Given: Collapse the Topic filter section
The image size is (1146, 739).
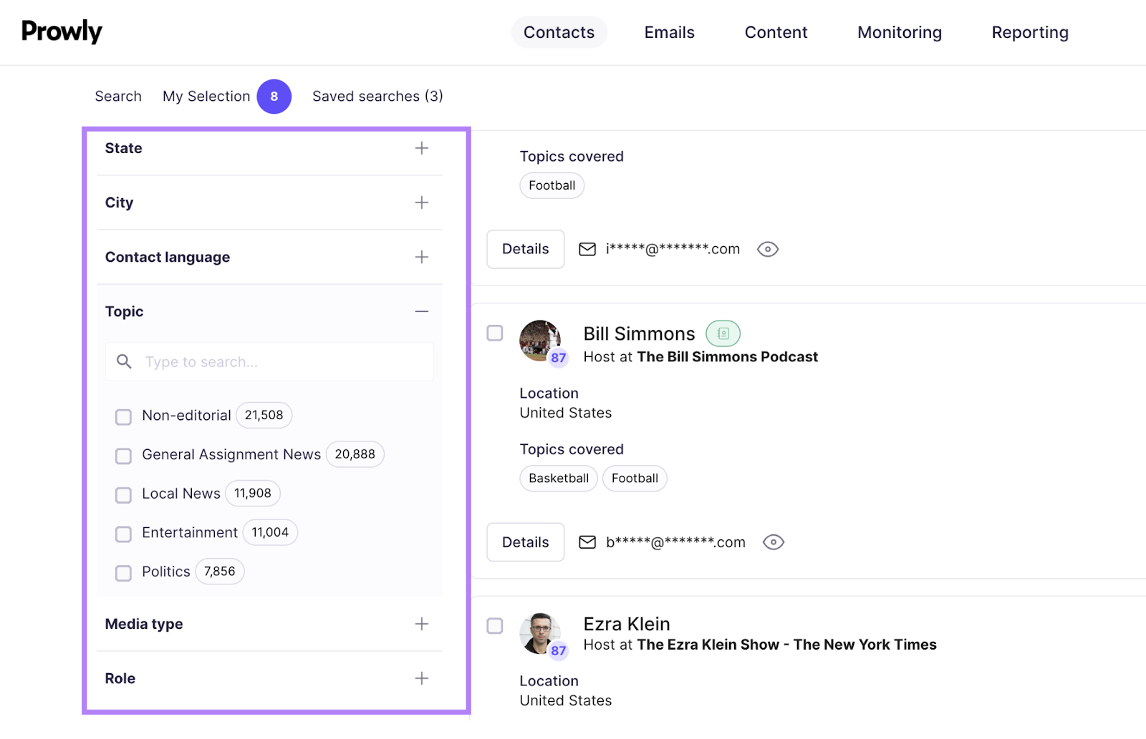Looking at the screenshot, I should (422, 312).
